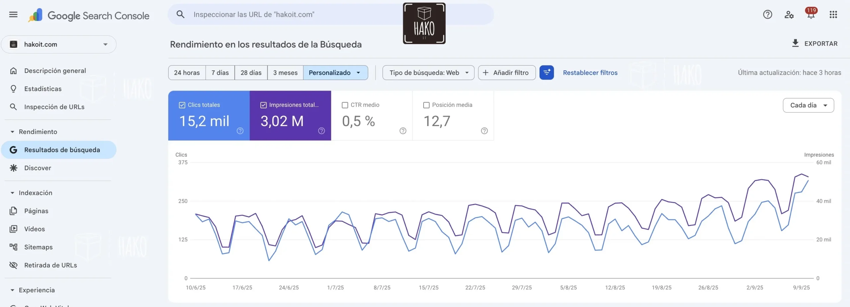The height and width of the screenshot is (307, 850).
Task: Click help icon in Posición media card
Action: pos(484,131)
